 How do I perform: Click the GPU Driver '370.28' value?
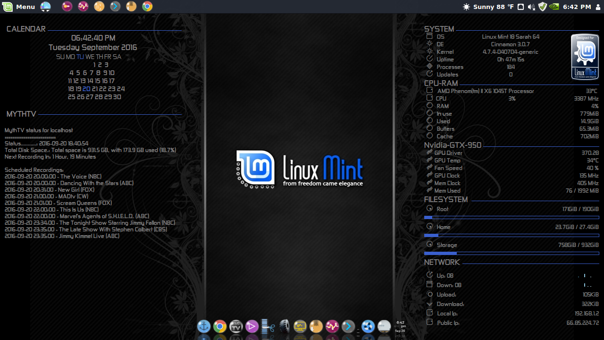(590, 153)
